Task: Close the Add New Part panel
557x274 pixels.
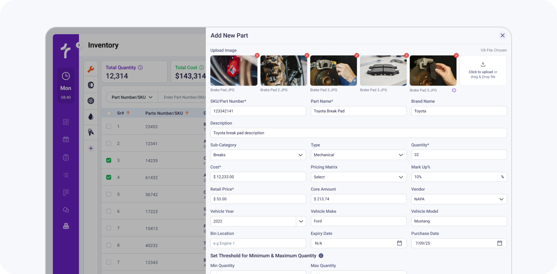Action: 503,35
